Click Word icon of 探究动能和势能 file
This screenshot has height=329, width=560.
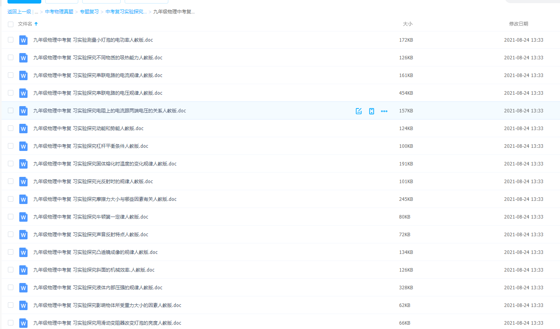click(x=24, y=129)
